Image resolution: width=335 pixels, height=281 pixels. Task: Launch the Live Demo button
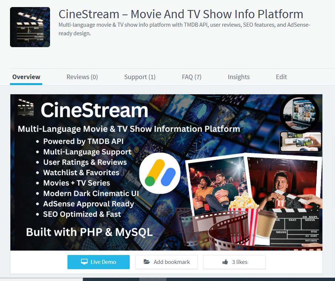99,262
